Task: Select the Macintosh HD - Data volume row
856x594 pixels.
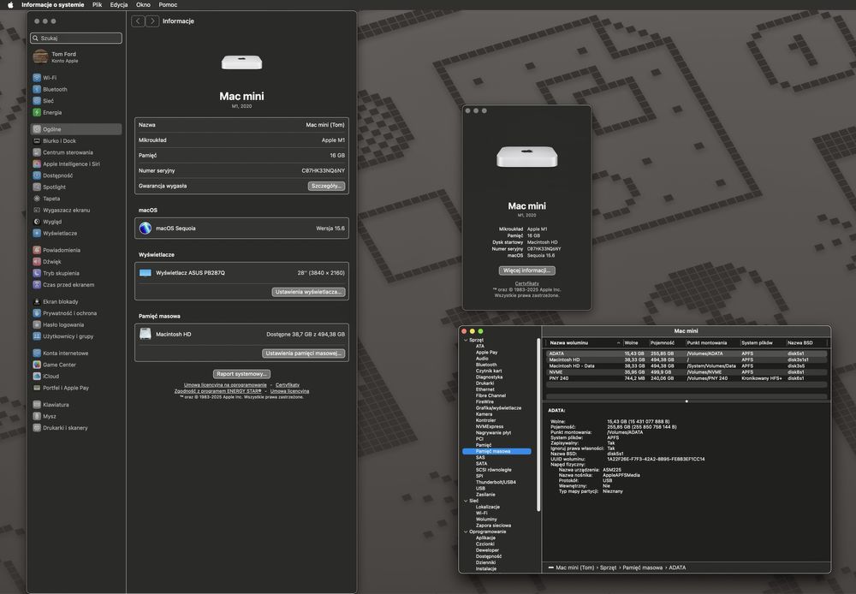Action: pos(687,365)
